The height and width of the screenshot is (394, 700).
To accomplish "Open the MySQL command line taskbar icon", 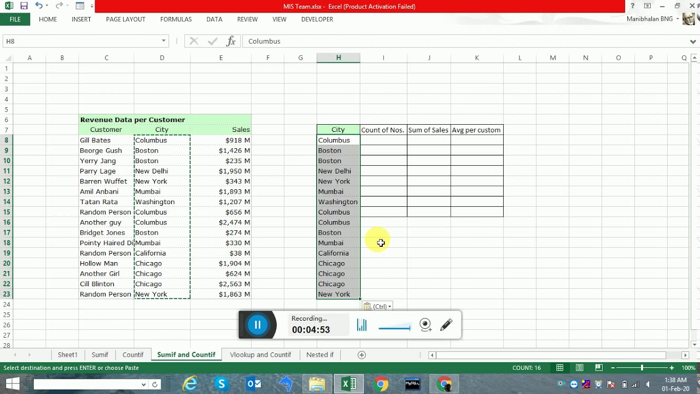I will (x=412, y=384).
